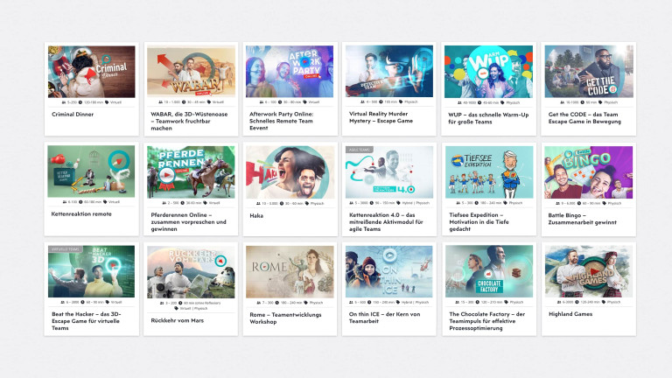672x378 pixels.
Task: Select the Kettenreaktion remote thumbnail
Action: (91, 171)
